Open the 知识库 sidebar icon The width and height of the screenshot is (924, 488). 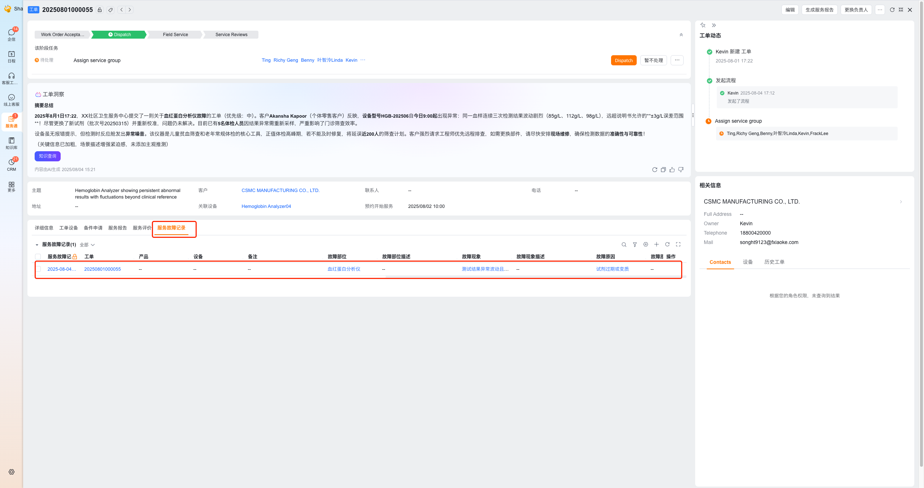coord(12,143)
